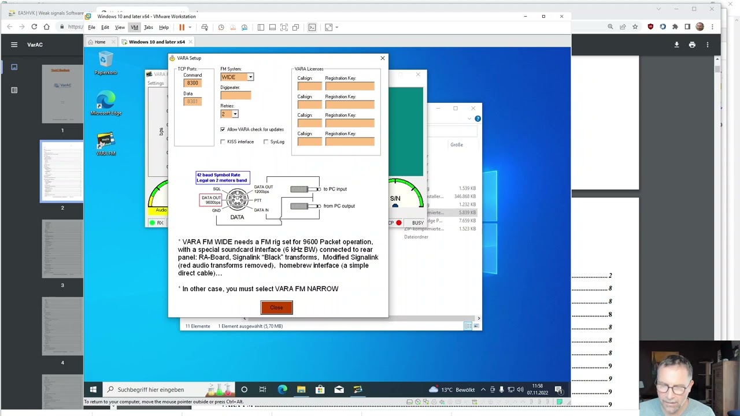The height and width of the screenshot is (416, 740).
Task: Enable the KISS interface checkbox
Action: click(x=223, y=142)
